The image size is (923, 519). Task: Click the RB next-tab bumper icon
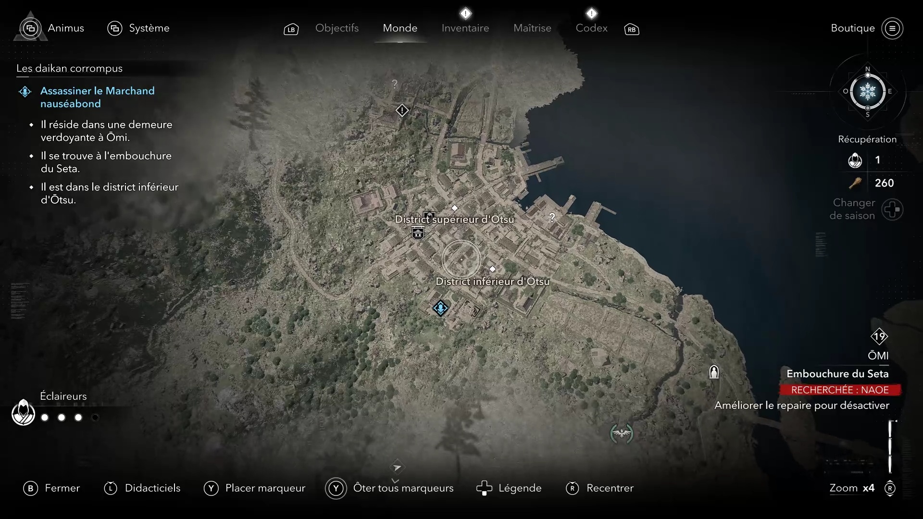(632, 29)
